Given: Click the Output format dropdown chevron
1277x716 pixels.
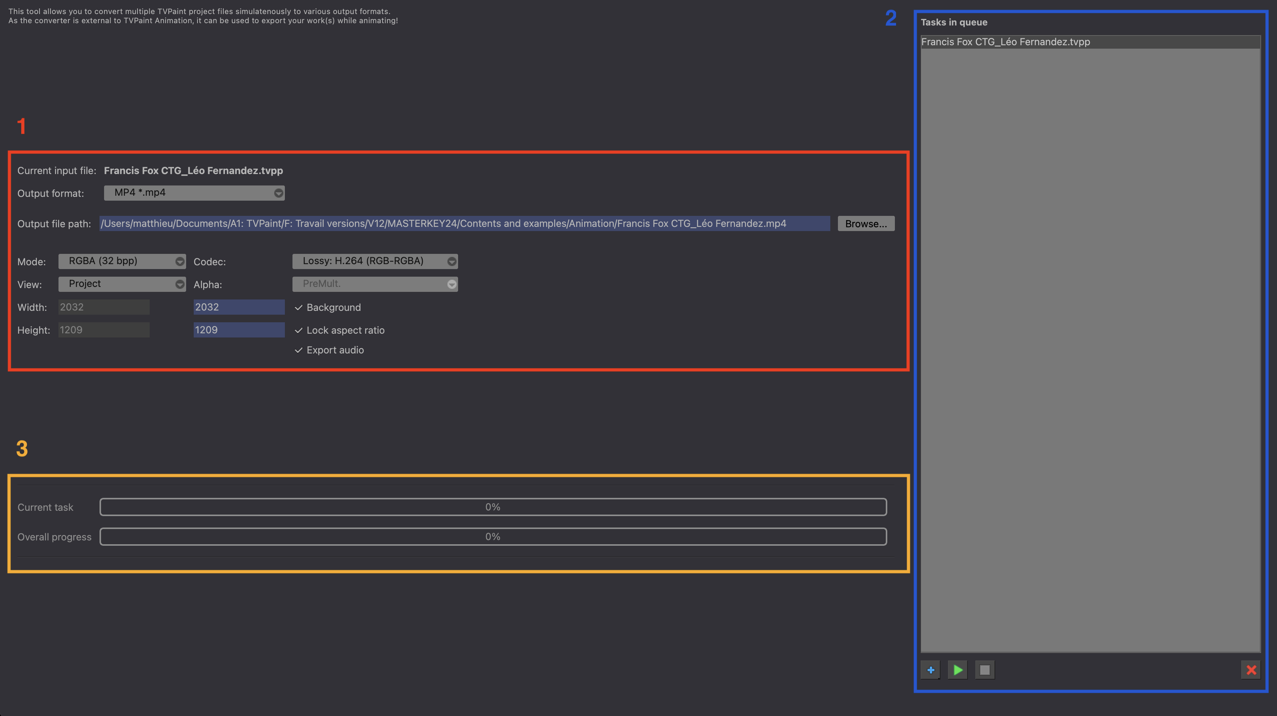Looking at the screenshot, I should (278, 193).
